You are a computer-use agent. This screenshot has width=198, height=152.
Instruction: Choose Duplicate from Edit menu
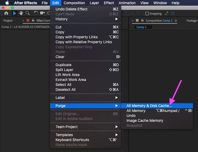tap(86, 65)
